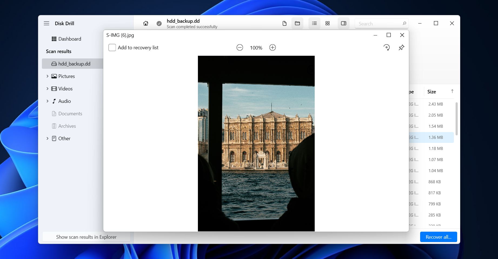Click the hamburger menu icon
This screenshot has height=259, width=498.
pos(47,23)
